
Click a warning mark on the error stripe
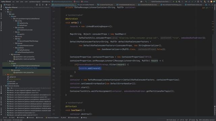[x=213, y=22]
